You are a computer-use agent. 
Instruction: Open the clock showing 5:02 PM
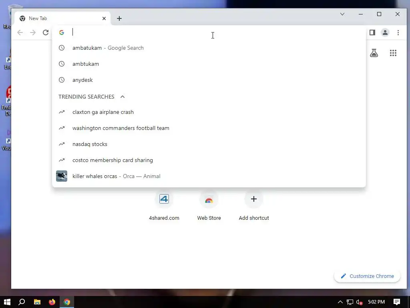(x=376, y=302)
